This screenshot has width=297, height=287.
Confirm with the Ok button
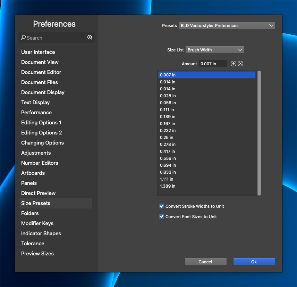coord(254,262)
